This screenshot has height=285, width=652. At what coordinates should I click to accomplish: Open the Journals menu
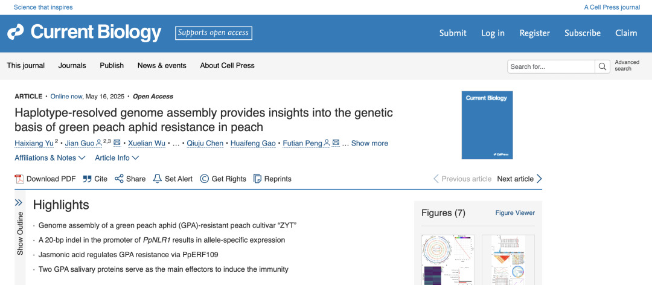[x=72, y=65]
